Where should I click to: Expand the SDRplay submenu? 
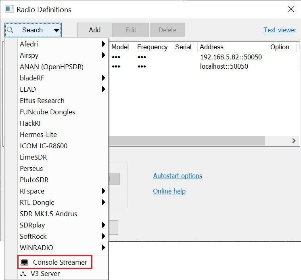click(x=104, y=225)
